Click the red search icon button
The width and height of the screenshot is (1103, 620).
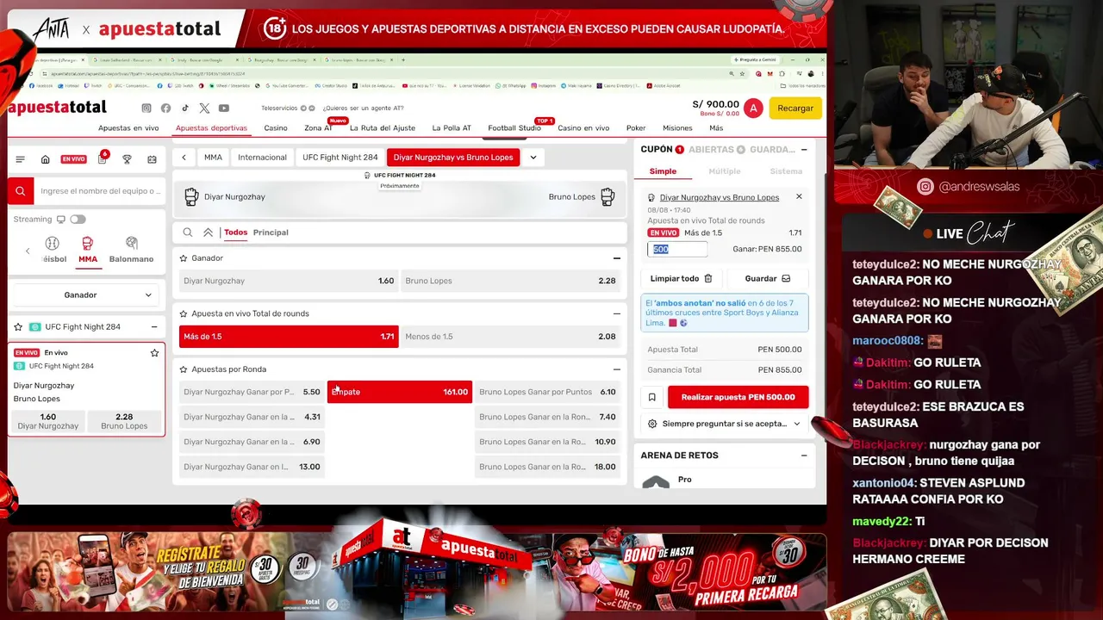(x=21, y=191)
